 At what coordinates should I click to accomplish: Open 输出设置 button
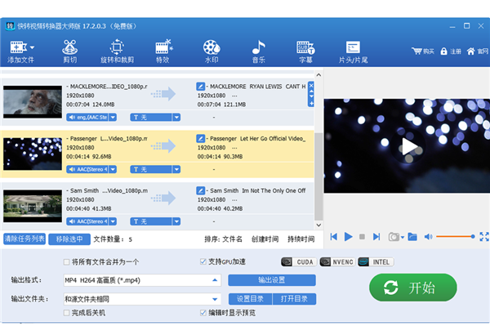(272, 280)
